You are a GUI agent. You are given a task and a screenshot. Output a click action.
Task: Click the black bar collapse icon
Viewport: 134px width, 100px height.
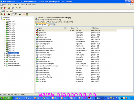20,14
